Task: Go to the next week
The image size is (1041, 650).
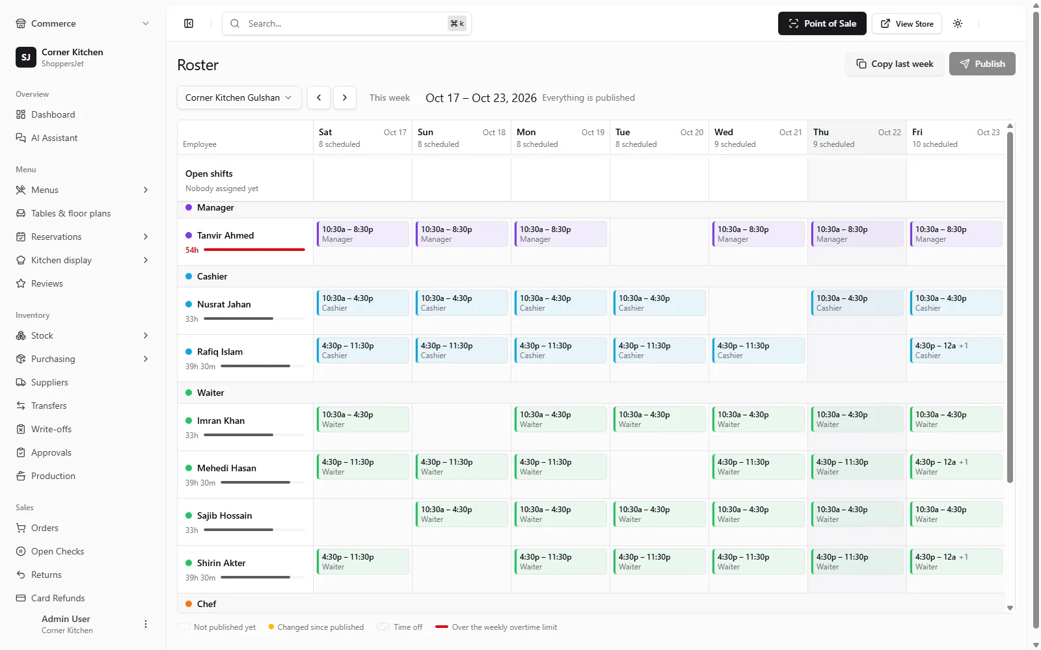Action: [345, 97]
